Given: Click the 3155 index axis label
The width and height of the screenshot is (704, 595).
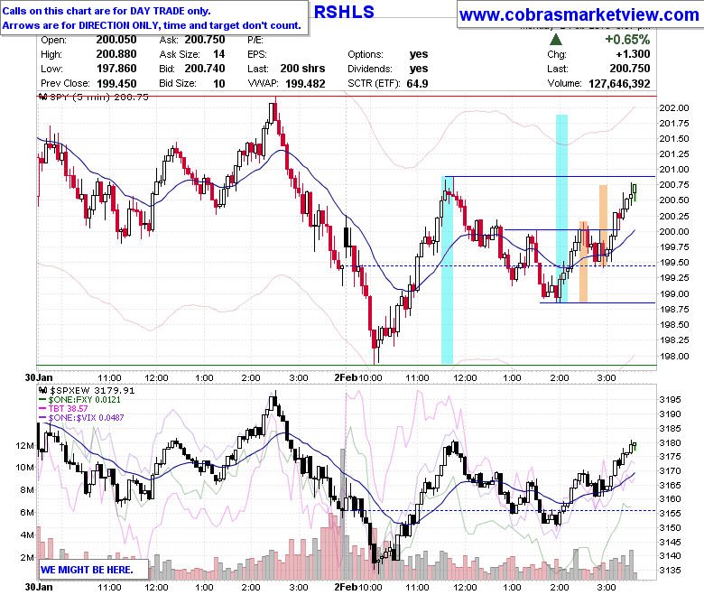Looking at the screenshot, I should coord(670,513).
